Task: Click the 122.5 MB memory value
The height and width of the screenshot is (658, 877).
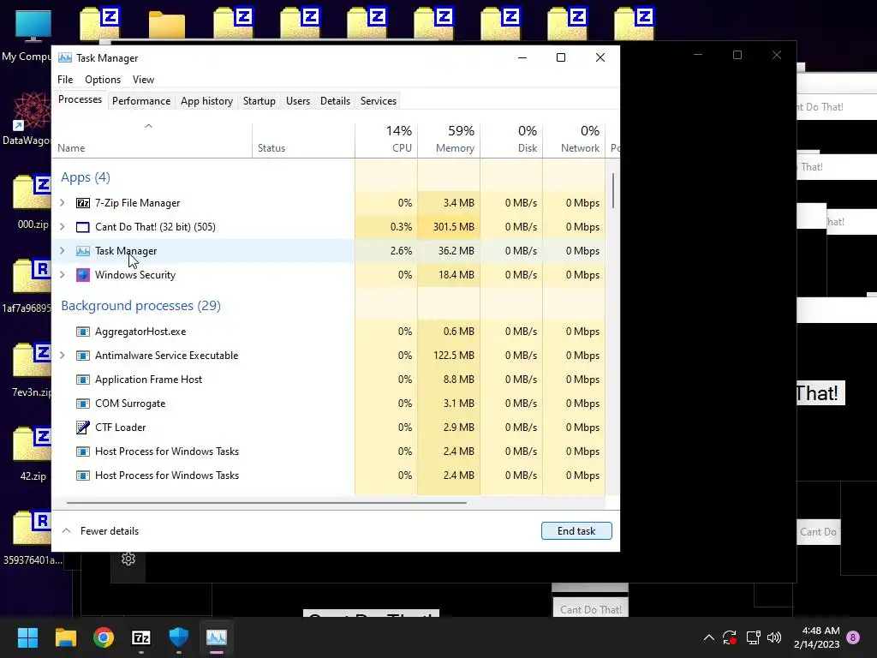Action: 454,356
